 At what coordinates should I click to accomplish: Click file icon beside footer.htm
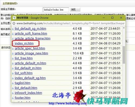pyautogui.click(x=13, y=98)
